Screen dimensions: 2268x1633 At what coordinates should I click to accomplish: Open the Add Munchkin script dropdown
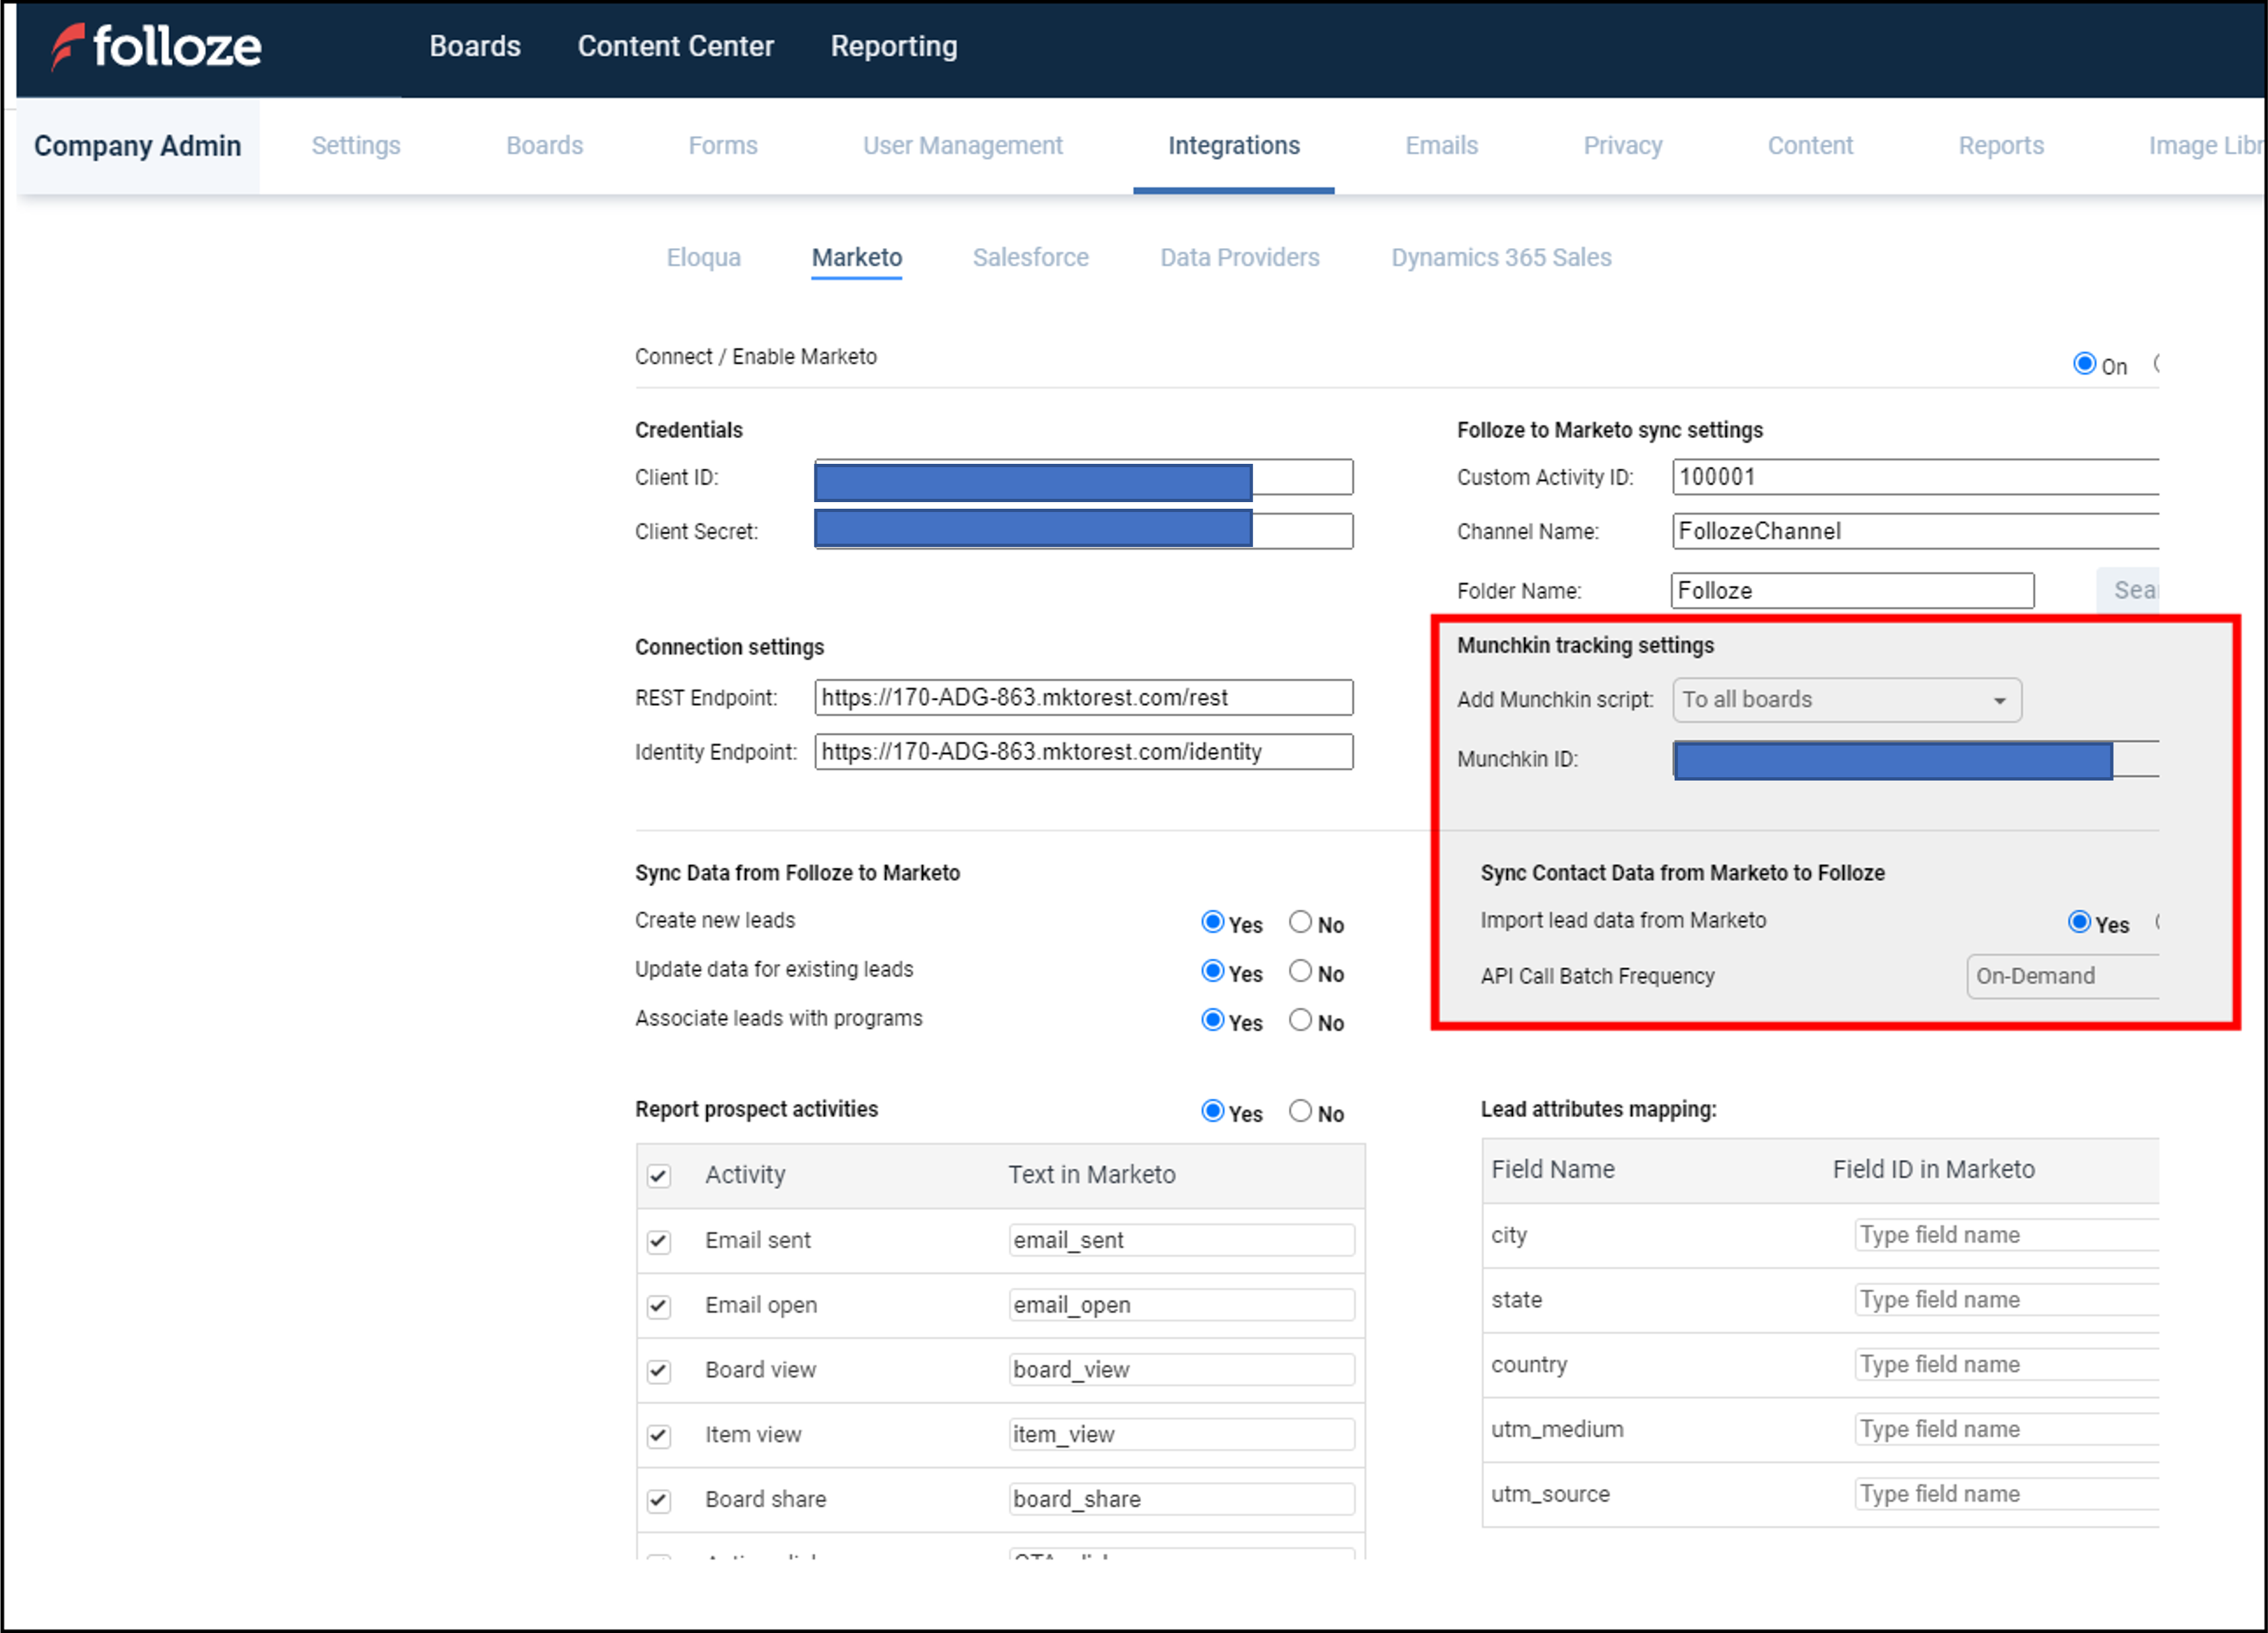pyautogui.click(x=1846, y=700)
